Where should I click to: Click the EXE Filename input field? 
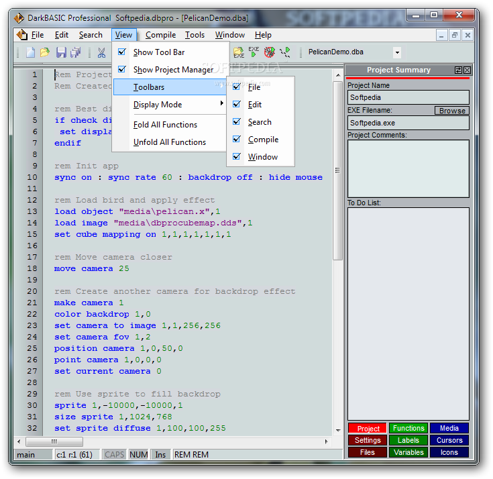pyautogui.click(x=408, y=123)
